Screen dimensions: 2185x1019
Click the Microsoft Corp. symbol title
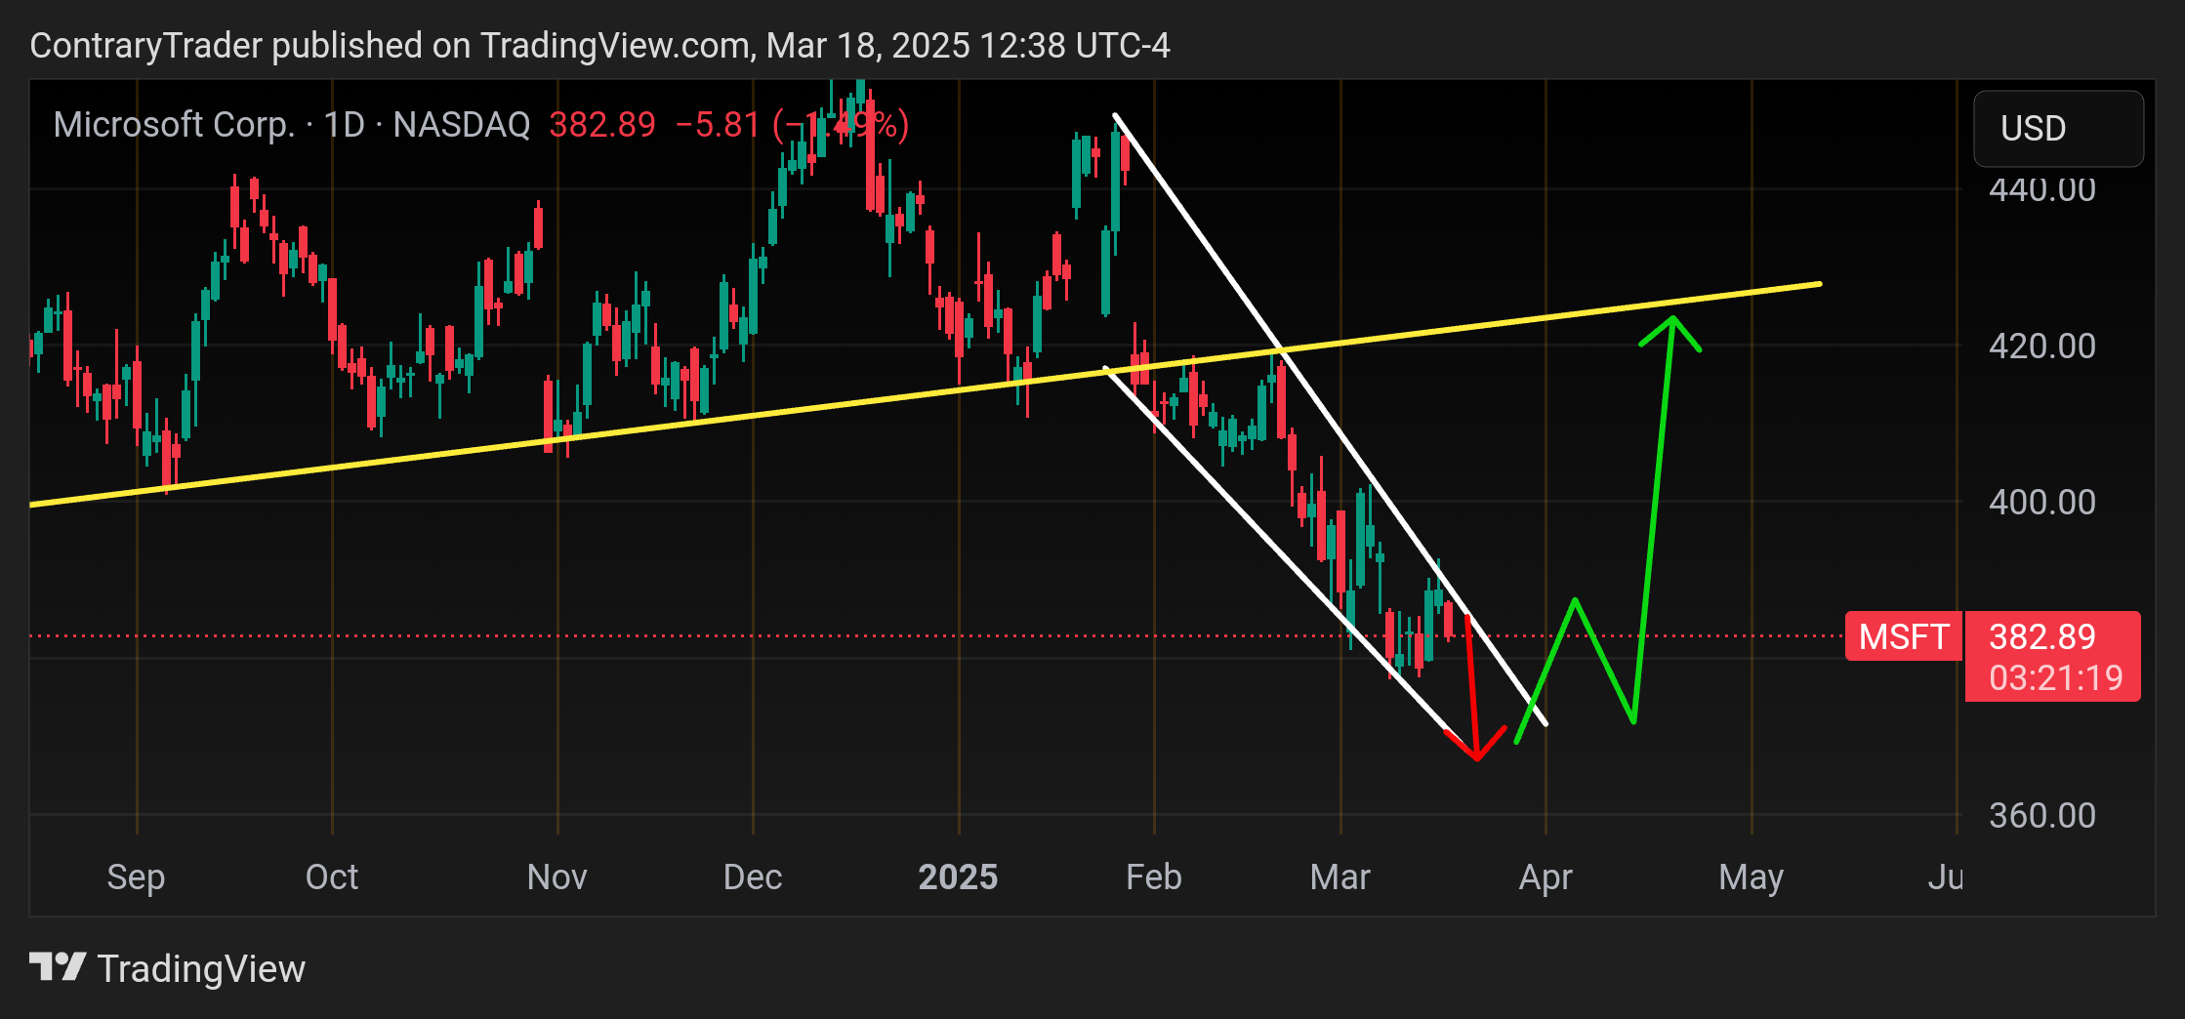174,125
